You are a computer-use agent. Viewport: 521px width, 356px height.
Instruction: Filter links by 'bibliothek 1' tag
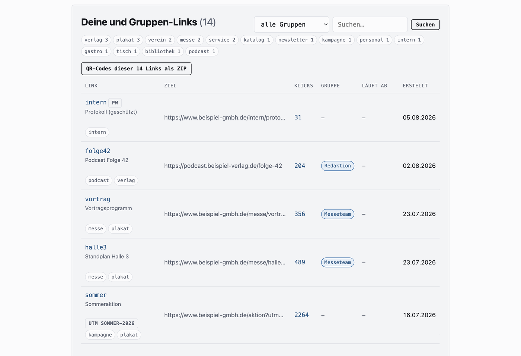click(x=163, y=51)
